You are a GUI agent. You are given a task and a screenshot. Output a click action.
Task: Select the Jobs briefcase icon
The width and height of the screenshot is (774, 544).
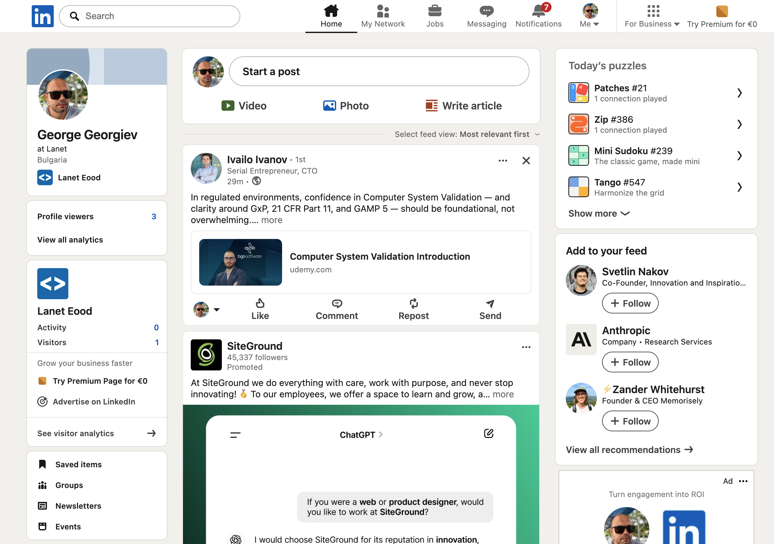coord(435,12)
